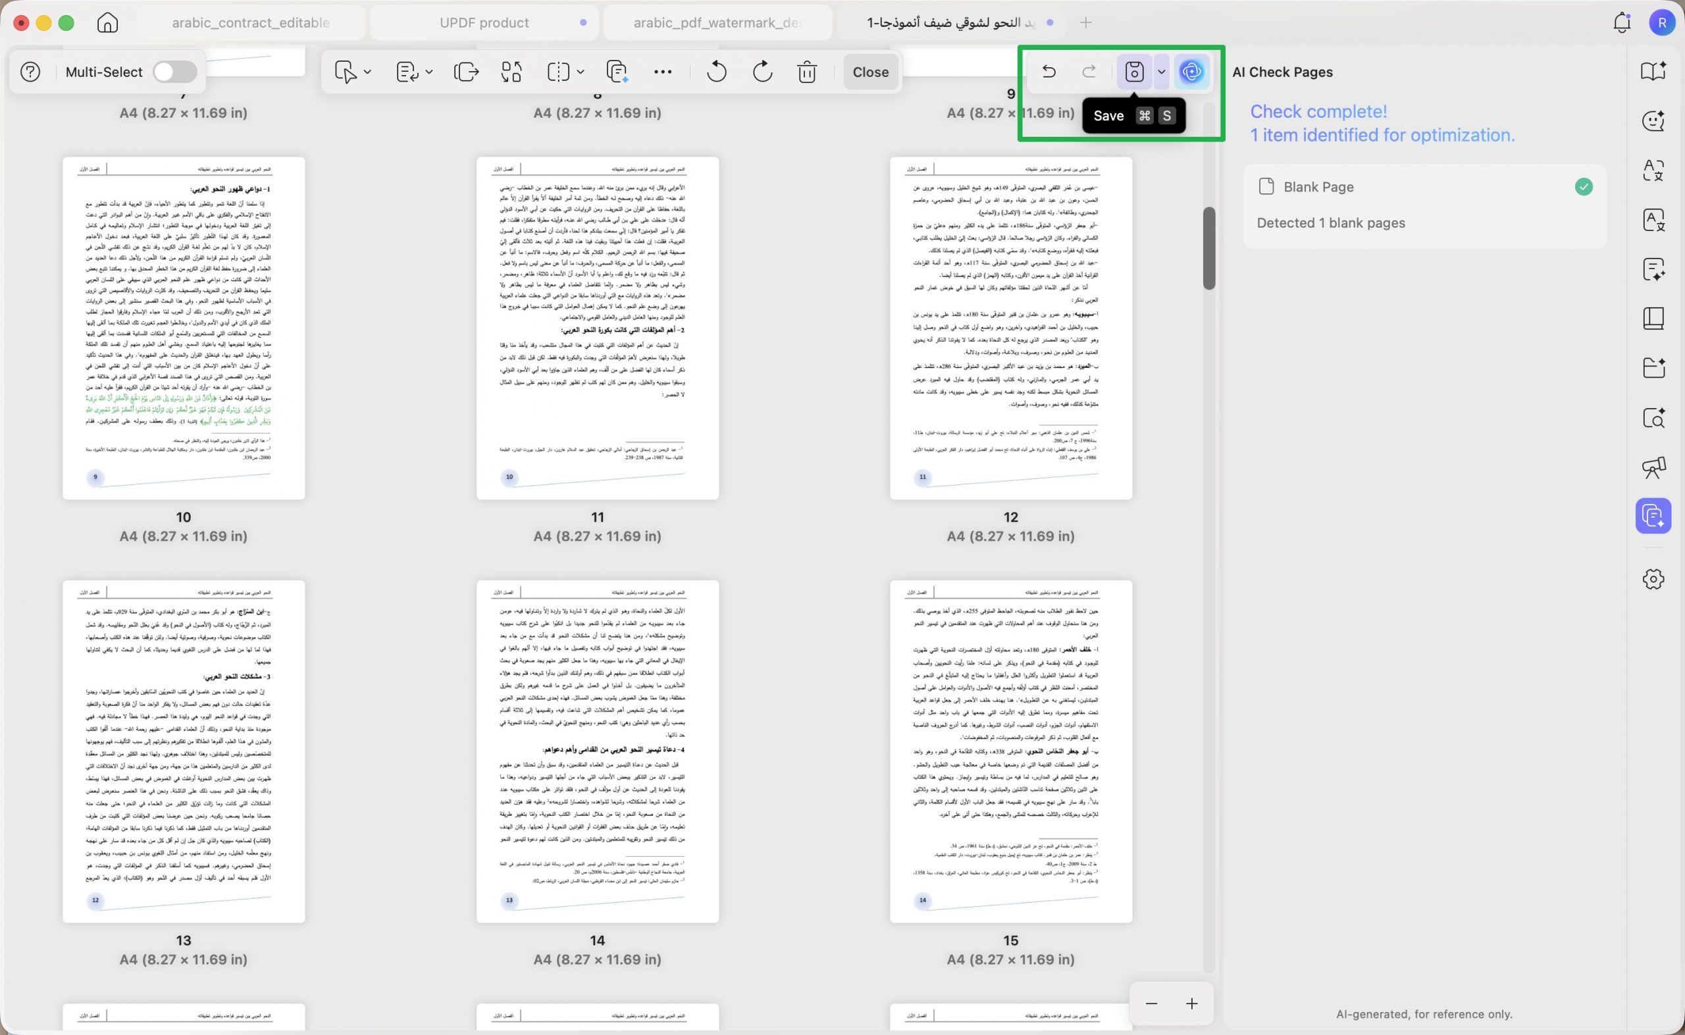Select page 13 thumbnail
Image resolution: width=1685 pixels, height=1035 pixels.
pos(184,751)
